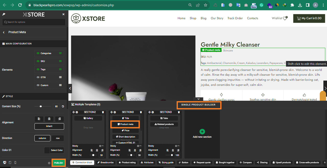The width and height of the screenshot is (327, 168).
Task: Reload the browser page
Action: tap(20, 5)
